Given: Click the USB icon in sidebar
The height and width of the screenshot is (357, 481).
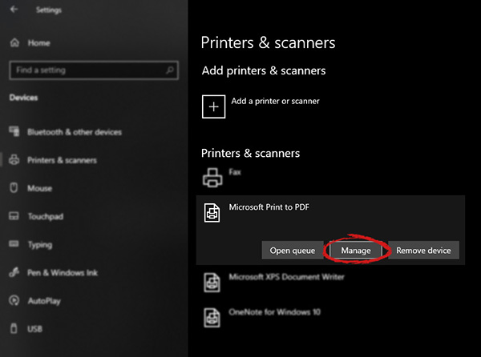Looking at the screenshot, I should [14, 328].
